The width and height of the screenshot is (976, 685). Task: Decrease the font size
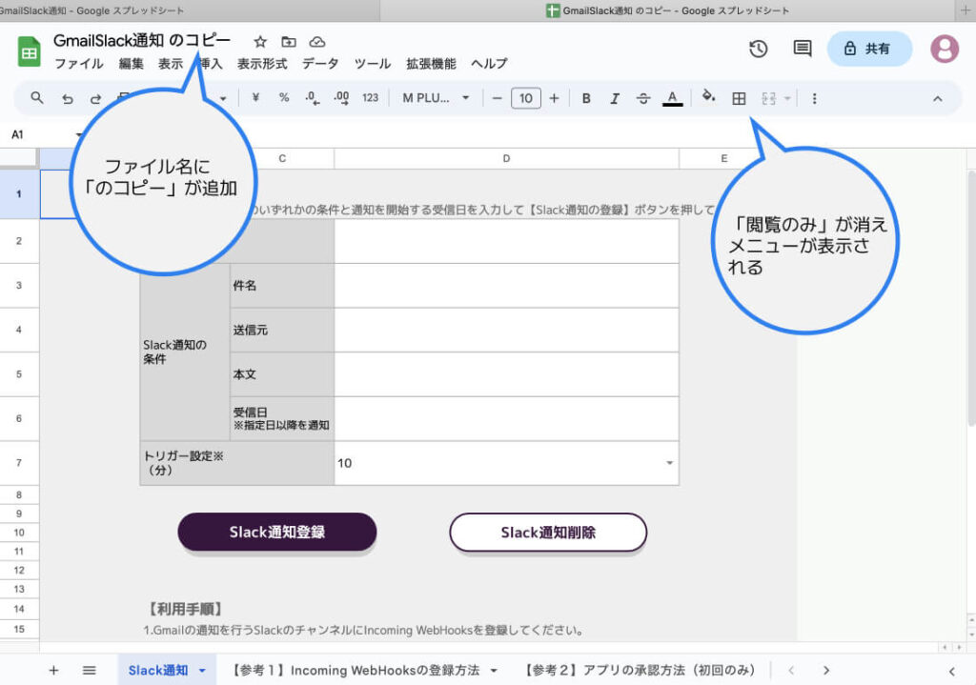coord(497,98)
